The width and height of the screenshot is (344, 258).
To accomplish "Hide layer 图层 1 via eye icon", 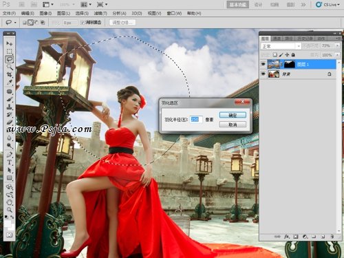I will click(264, 64).
